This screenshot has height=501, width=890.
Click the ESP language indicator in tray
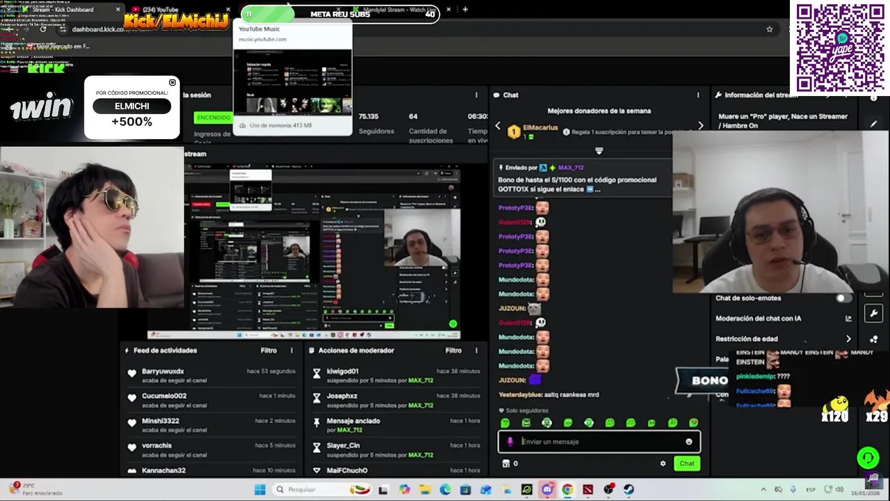[811, 490]
